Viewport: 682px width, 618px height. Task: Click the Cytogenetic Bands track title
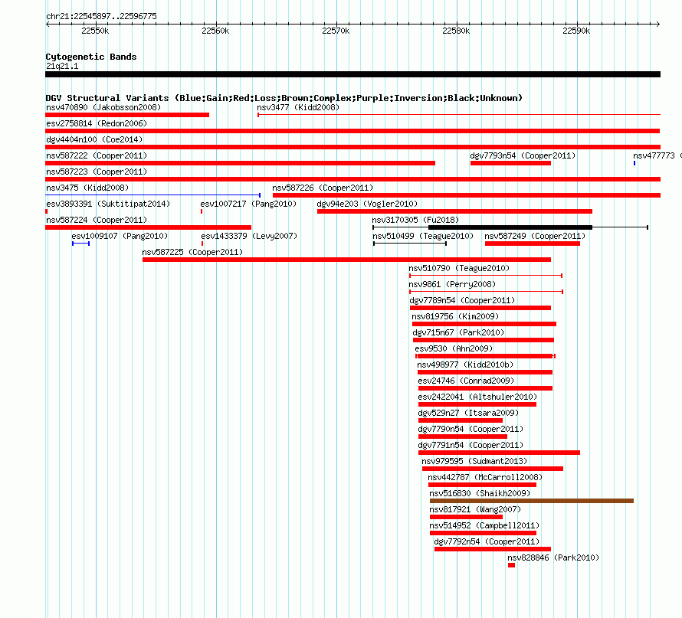[91, 57]
